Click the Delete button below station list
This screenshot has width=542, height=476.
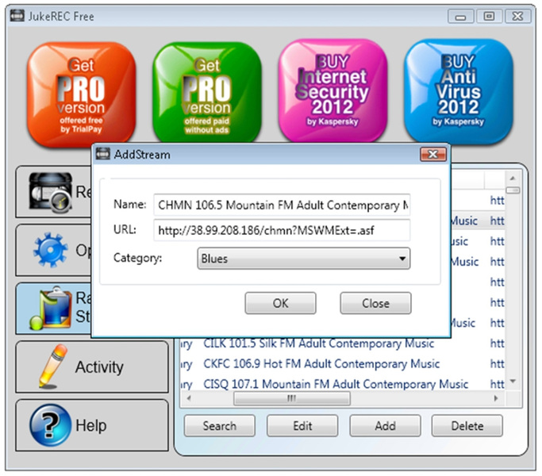pyautogui.click(x=467, y=425)
